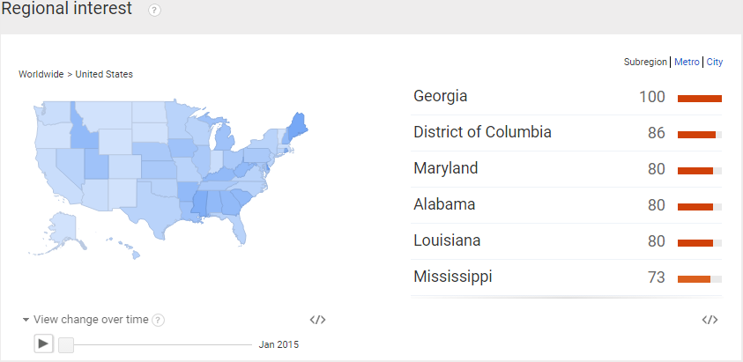The width and height of the screenshot is (743, 362).
Task: Select Alabama from the list
Action: (x=567, y=205)
